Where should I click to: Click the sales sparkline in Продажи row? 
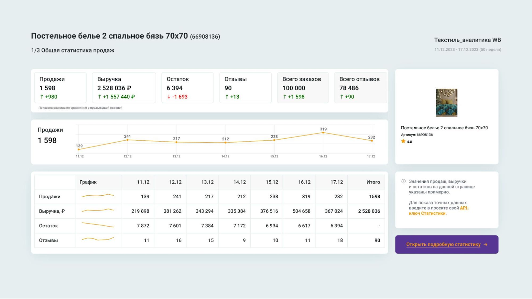tap(98, 196)
